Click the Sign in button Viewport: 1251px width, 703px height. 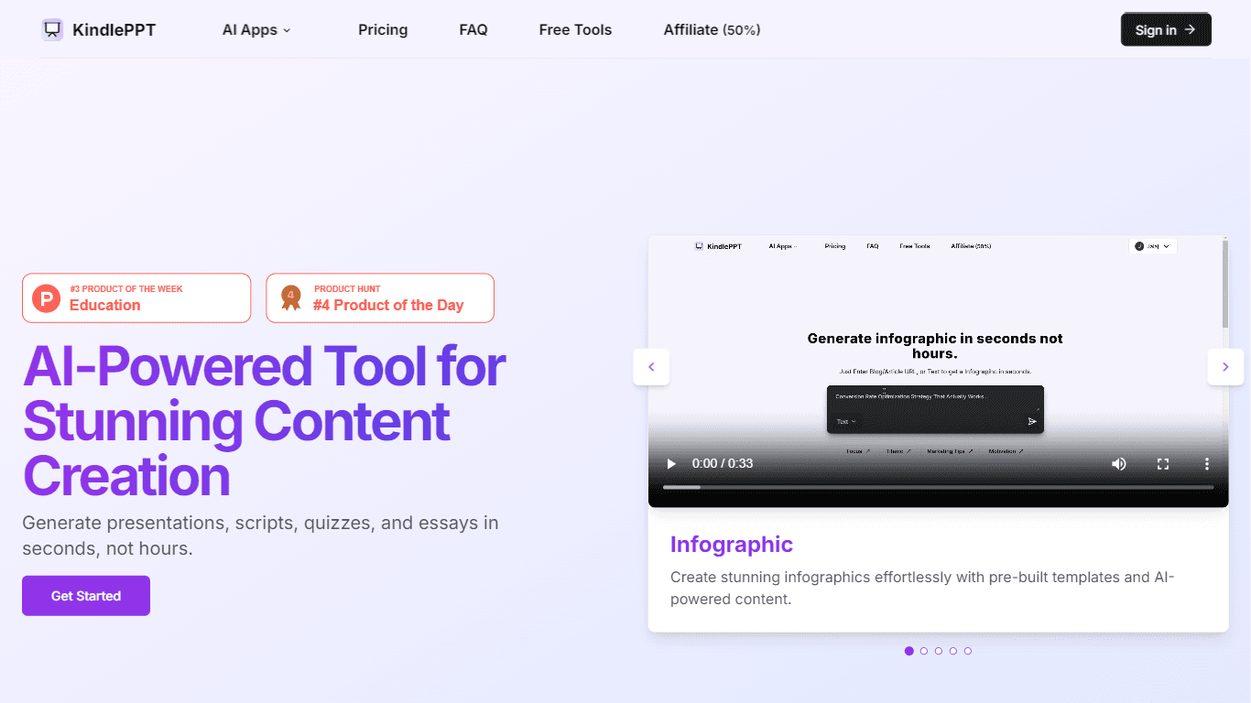(x=1166, y=29)
